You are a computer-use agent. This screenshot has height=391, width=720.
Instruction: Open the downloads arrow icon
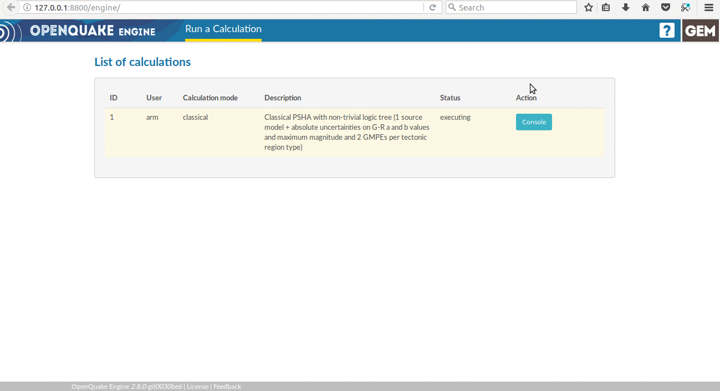click(626, 8)
